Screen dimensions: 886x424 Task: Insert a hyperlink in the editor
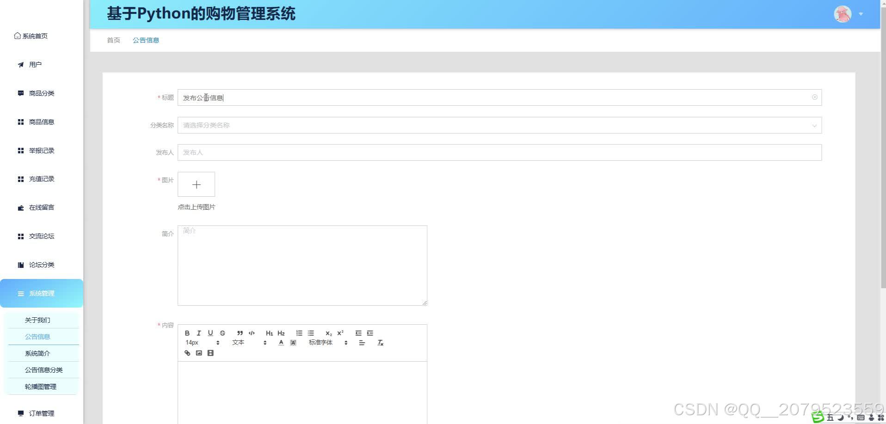coord(187,353)
